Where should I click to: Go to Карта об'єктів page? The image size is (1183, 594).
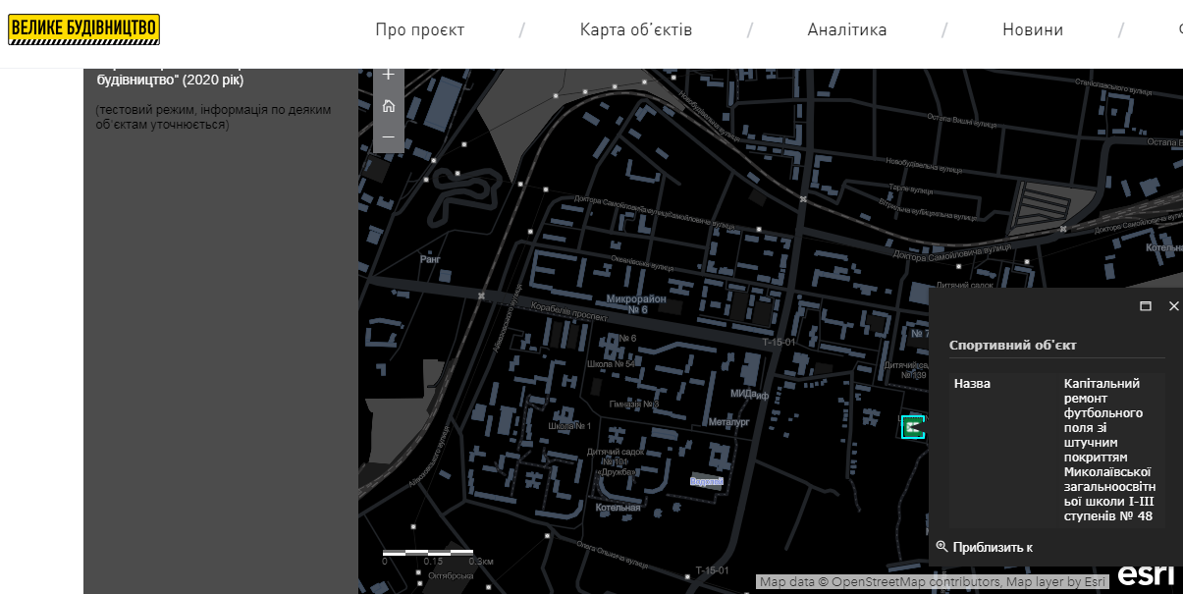(x=636, y=29)
